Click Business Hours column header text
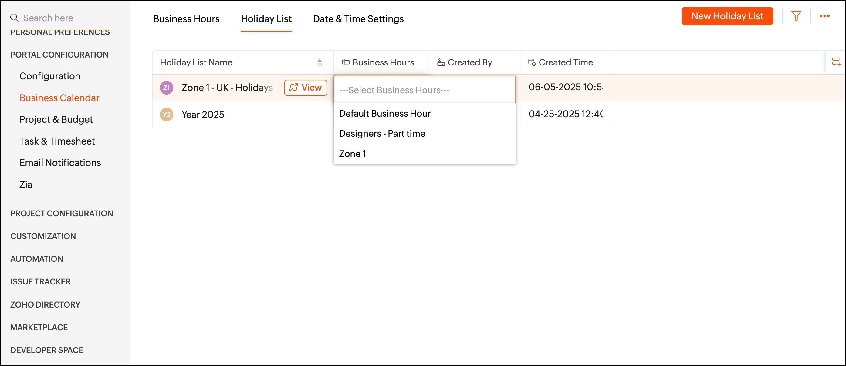Image resolution: width=846 pixels, height=366 pixels. point(383,62)
